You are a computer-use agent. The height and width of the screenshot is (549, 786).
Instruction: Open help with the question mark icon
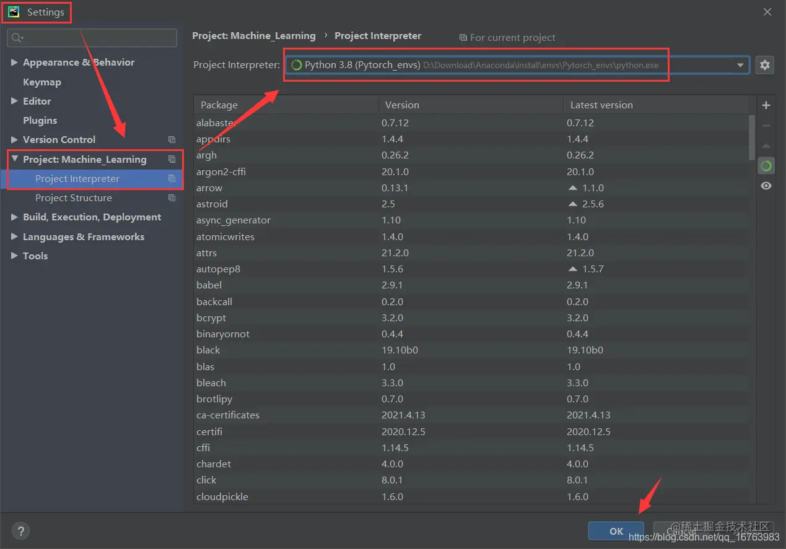point(20,530)
